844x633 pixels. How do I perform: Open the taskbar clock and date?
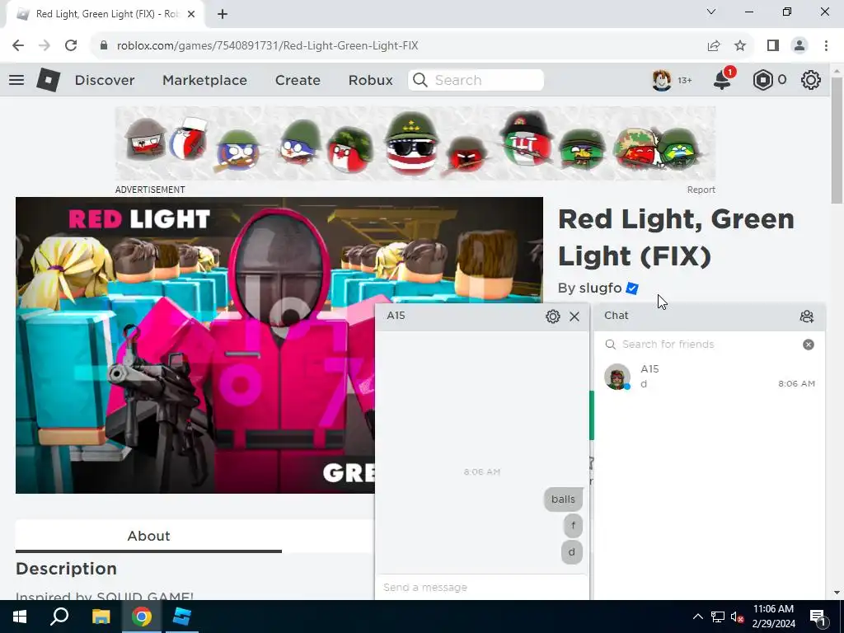pos(773,617)
